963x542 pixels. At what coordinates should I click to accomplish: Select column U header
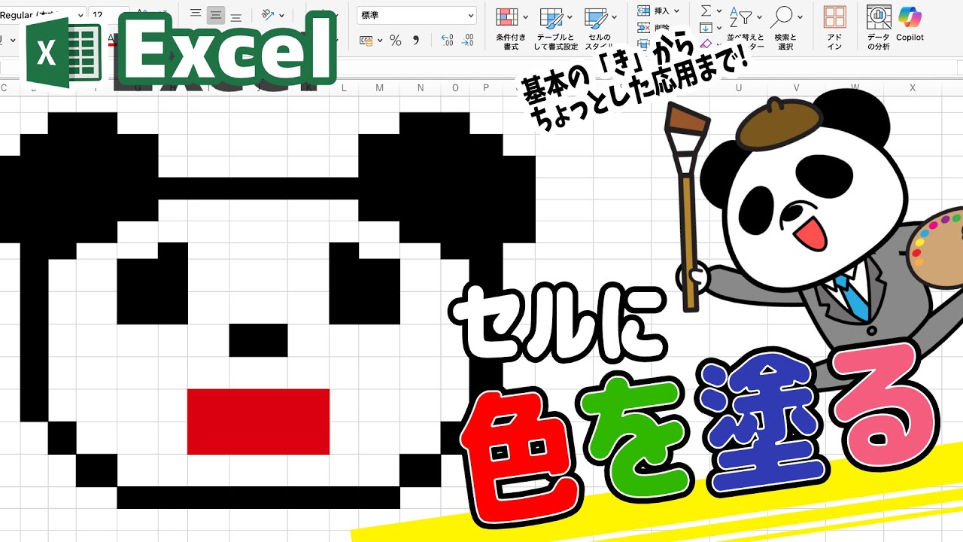(739, 88)
